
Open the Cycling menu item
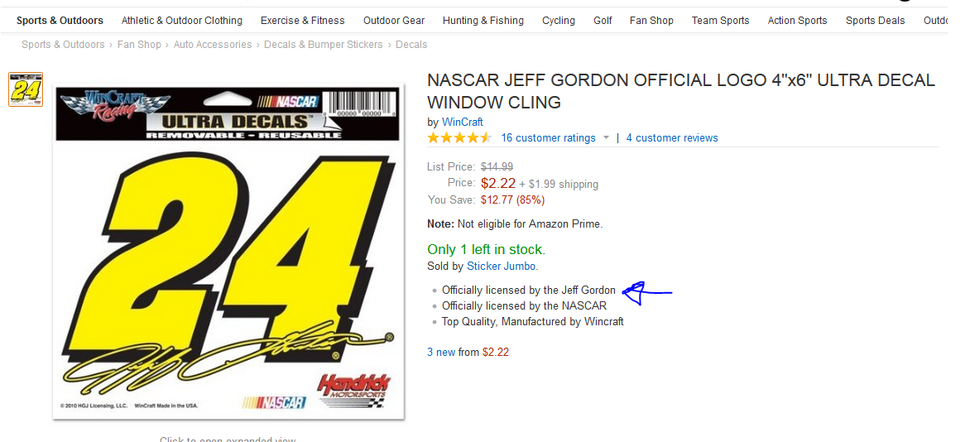coord(559,21)
